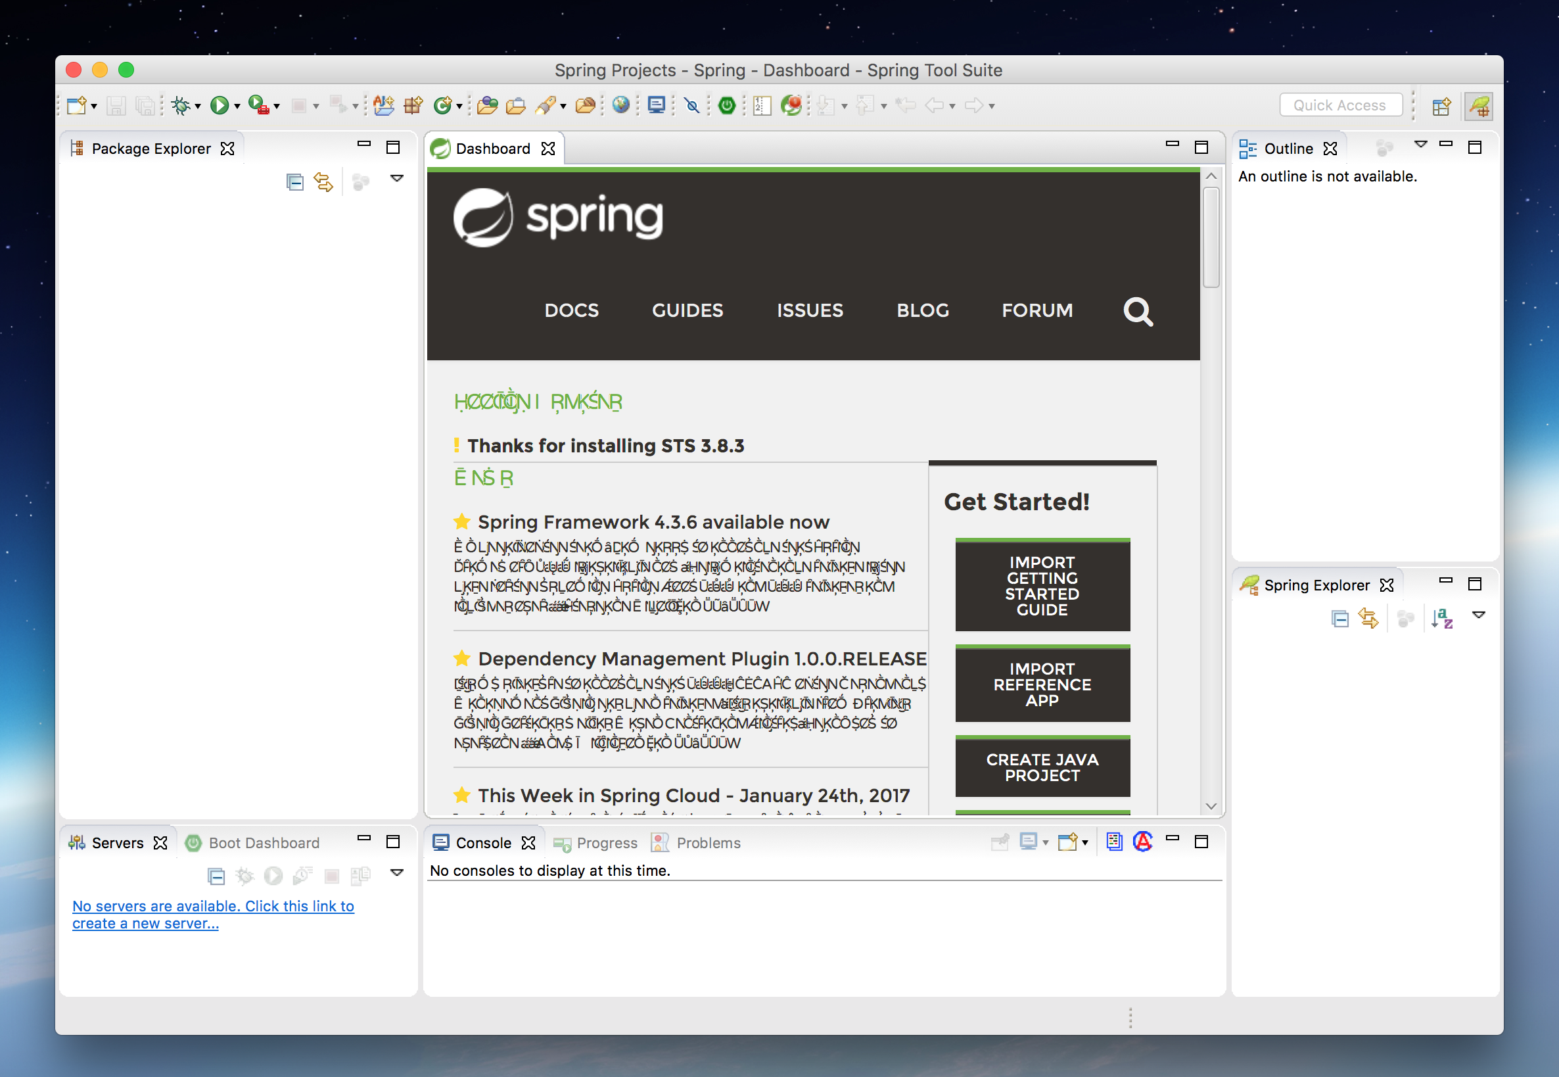Open DOCS in Spring dashboard navigation

[571, 310]
